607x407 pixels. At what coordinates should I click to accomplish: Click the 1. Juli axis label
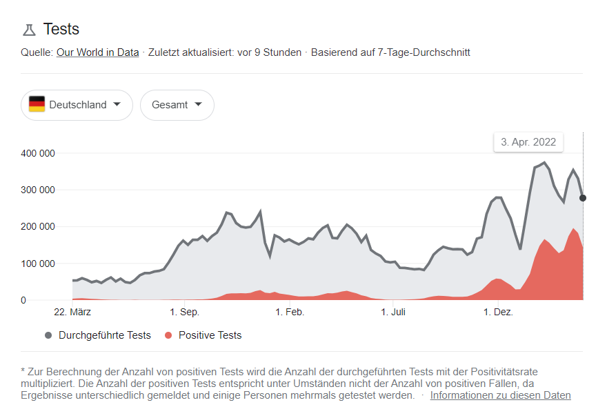[393, 312]
